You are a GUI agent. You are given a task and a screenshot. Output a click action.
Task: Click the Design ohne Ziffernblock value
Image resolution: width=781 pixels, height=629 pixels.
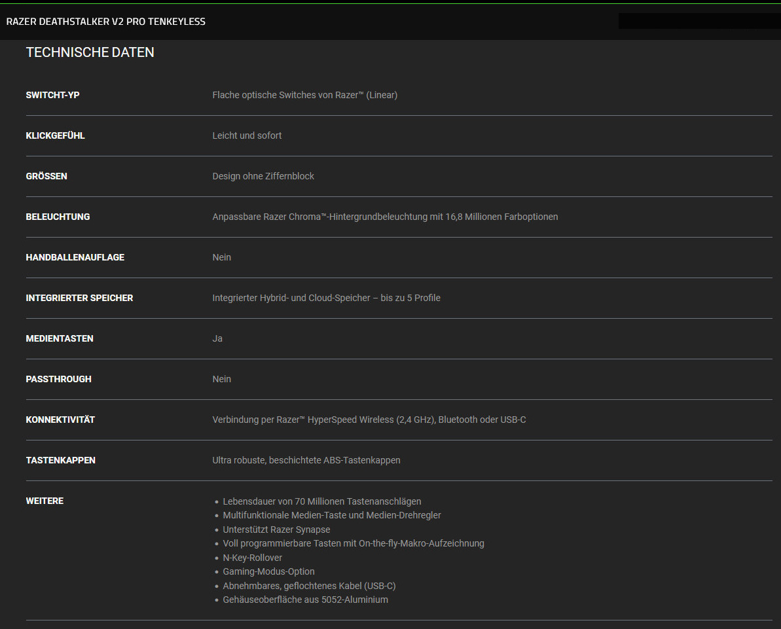[263, 176]
